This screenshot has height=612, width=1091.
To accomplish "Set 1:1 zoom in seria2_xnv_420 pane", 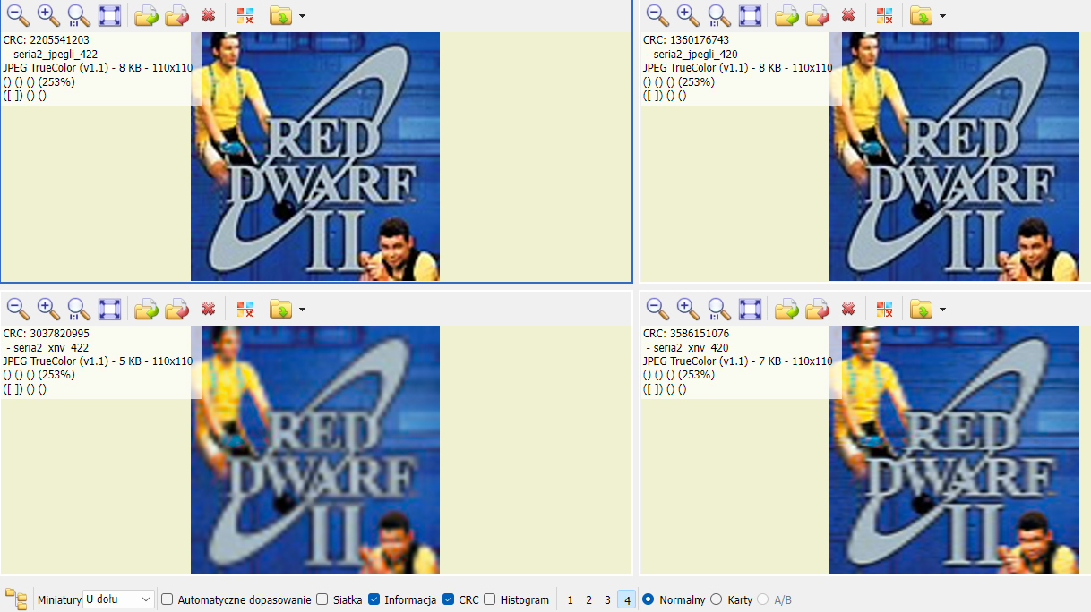I will (x=718, y=309).
